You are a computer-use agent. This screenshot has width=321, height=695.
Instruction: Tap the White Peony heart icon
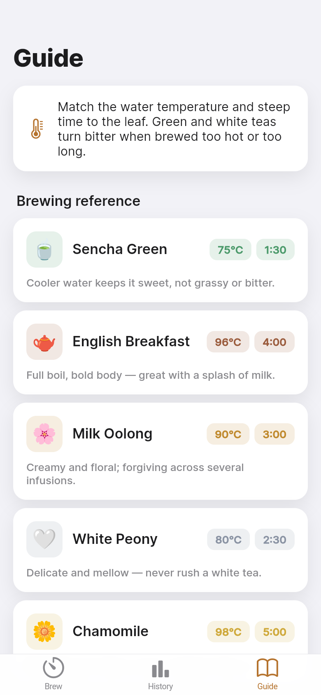pos(44,539)
